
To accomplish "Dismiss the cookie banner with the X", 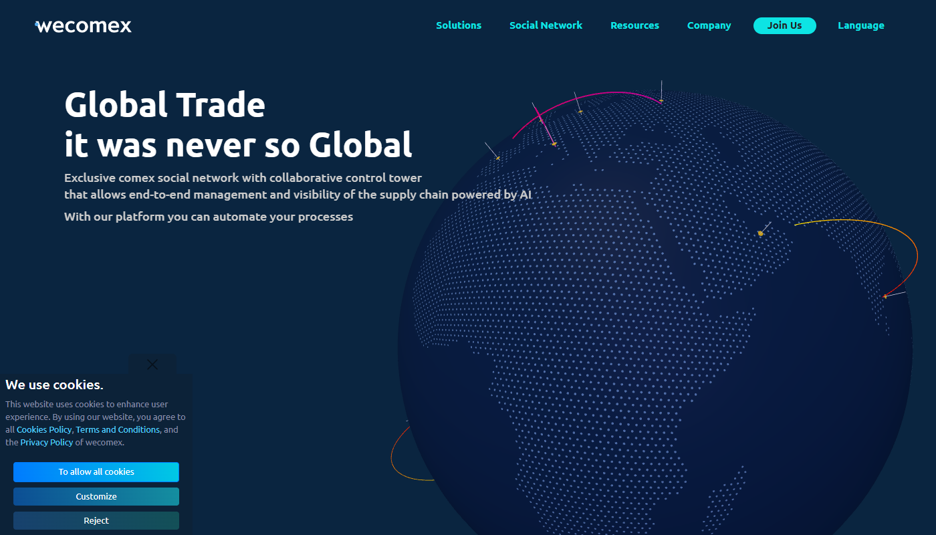I will coord(152,364).
